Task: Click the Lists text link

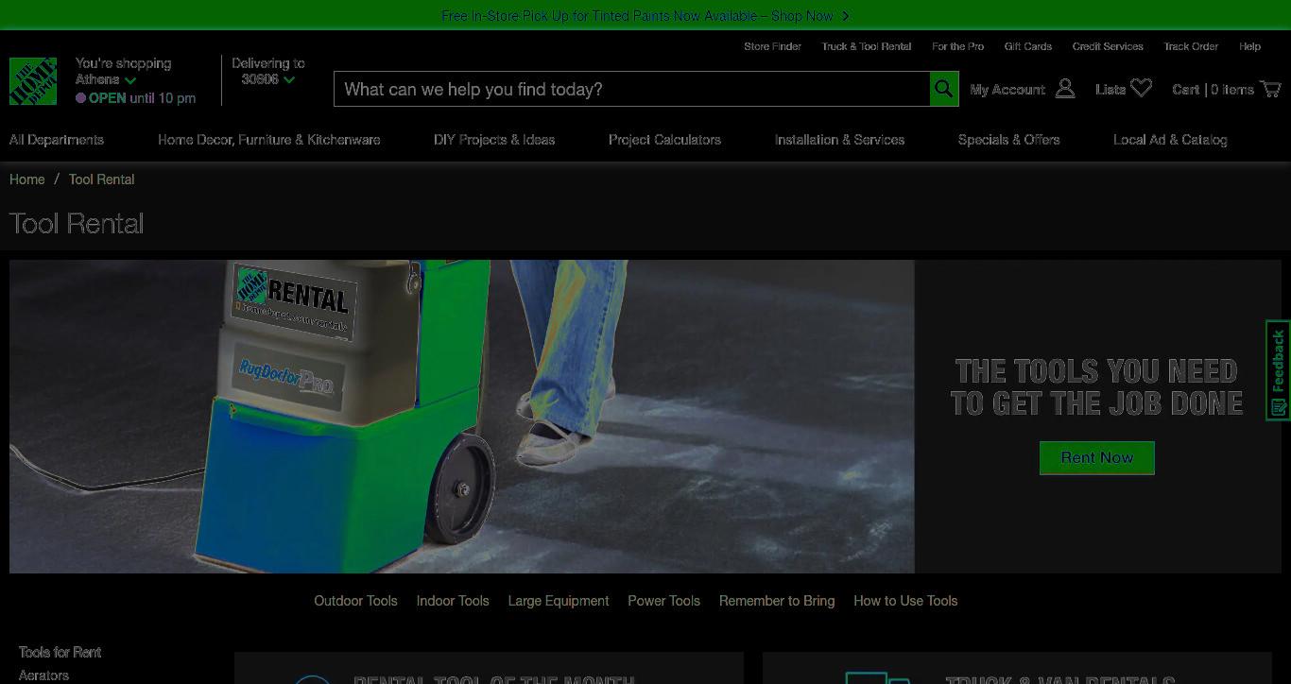Action: pos(1110,90)
